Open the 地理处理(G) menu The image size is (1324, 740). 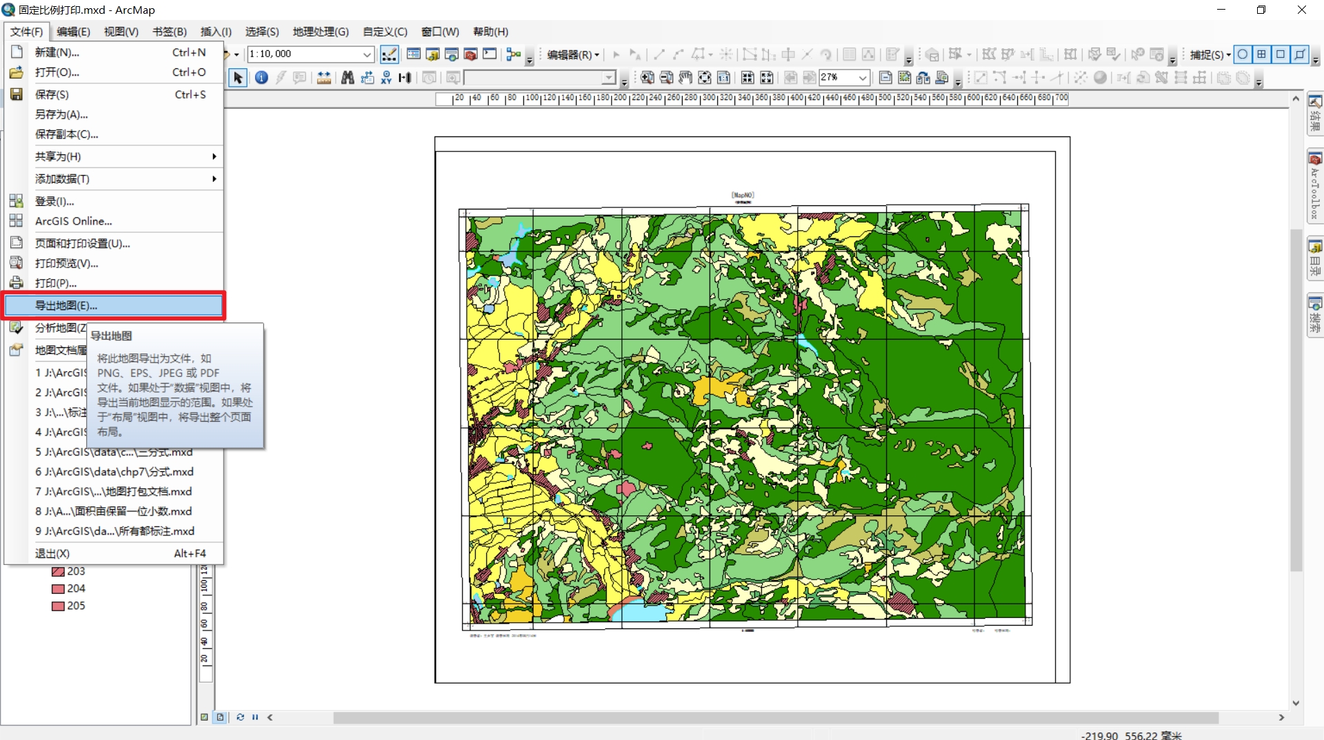(321, 32)
